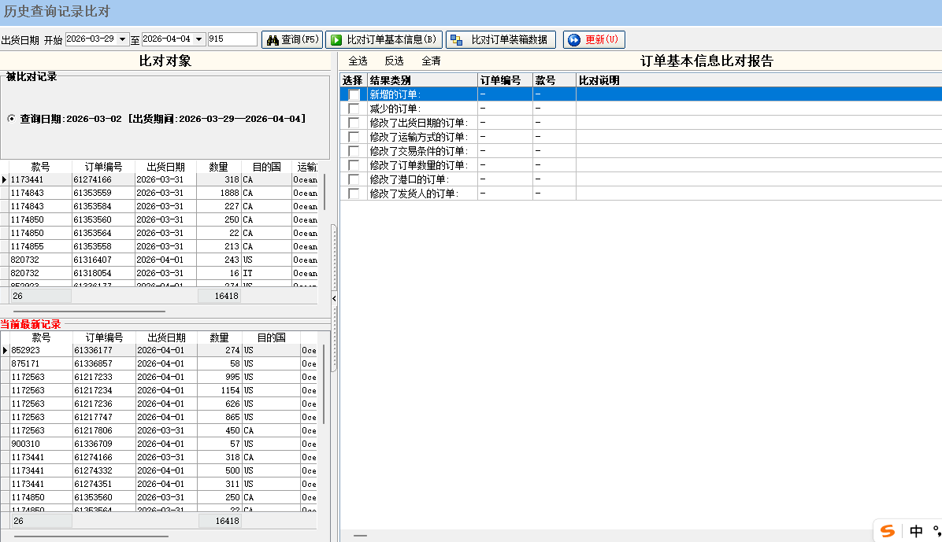Image resolution: width=942 pixels, height=542 pixels.
Task: Click the green play icon for 比对订单基本信息
Action: click(336, 40)
